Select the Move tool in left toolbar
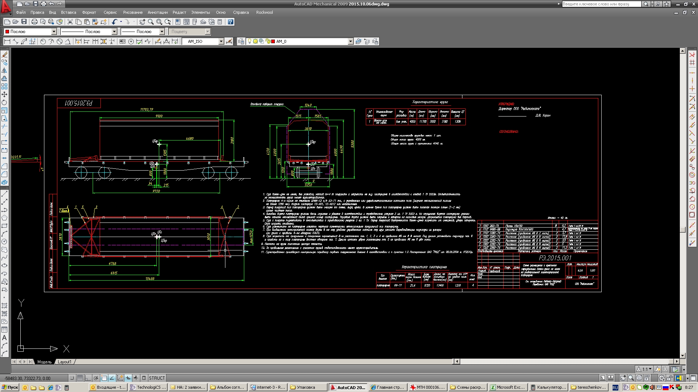Screen dimensions: 698x392 [4, 94]
